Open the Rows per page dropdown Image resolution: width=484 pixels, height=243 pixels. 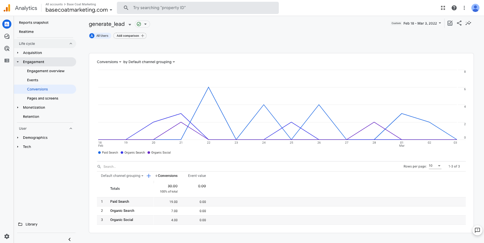click(435, 166)
